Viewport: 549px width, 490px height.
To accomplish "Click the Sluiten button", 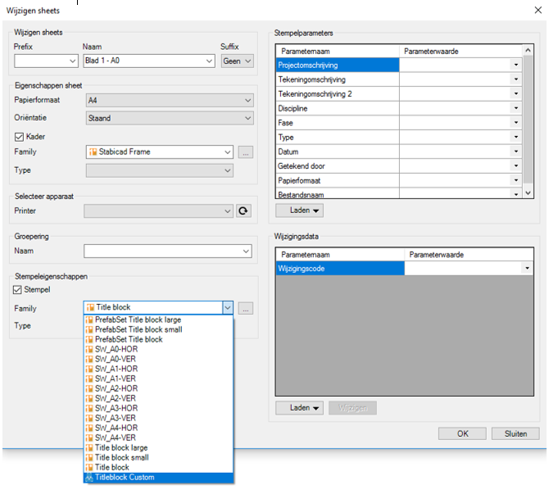I will click(515, 433).
